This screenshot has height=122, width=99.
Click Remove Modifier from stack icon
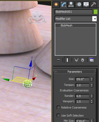pos(82,60)
